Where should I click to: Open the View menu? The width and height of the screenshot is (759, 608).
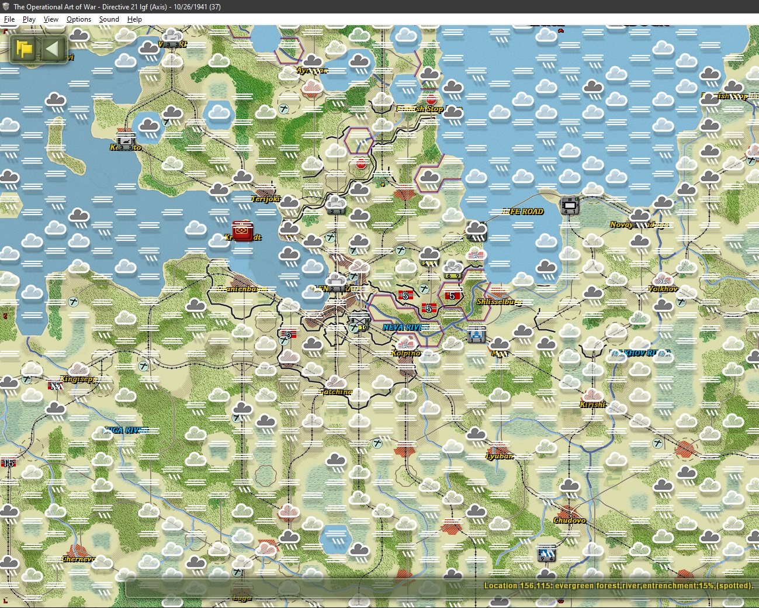(x=51, y=19)
